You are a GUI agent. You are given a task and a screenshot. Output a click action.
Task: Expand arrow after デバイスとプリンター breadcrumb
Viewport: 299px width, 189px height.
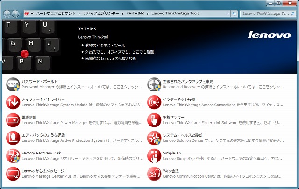click(x=122, y=14)
